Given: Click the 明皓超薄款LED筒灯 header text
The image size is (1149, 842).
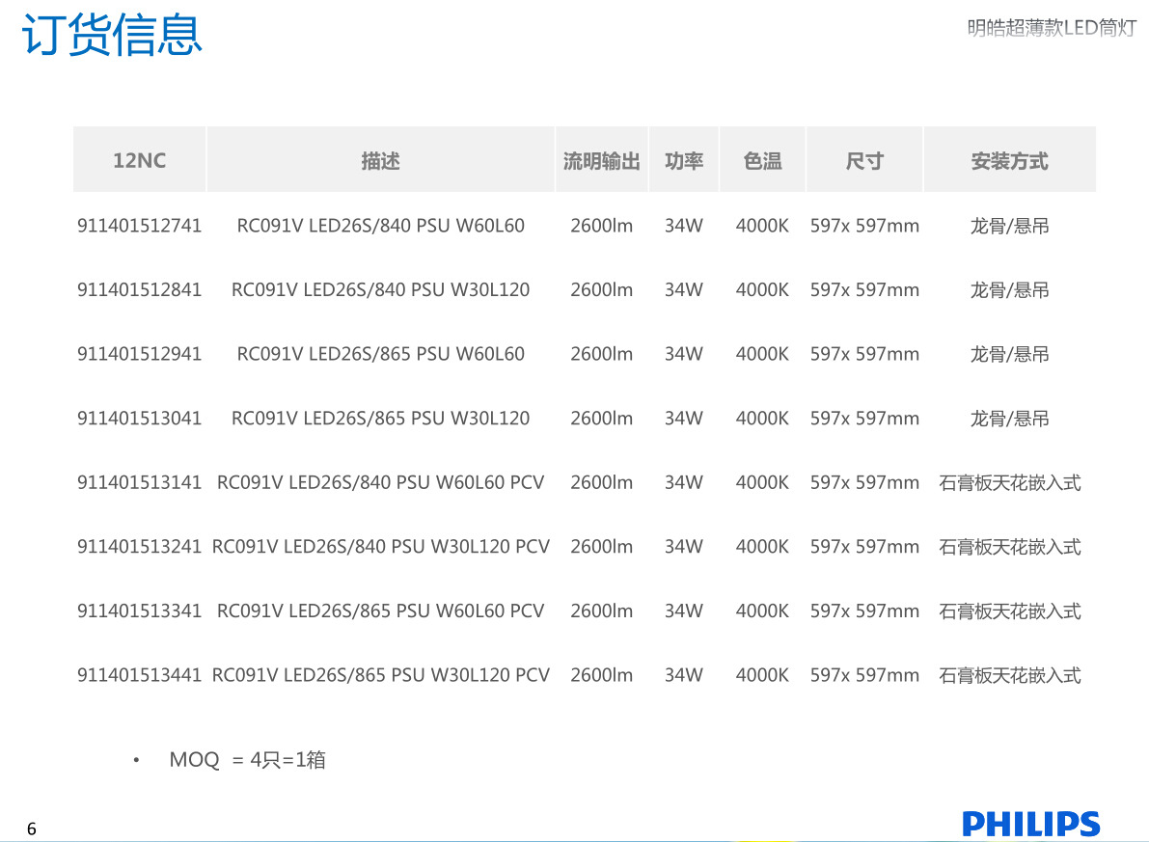Looking at the screenshot, I should (1052, 28).
